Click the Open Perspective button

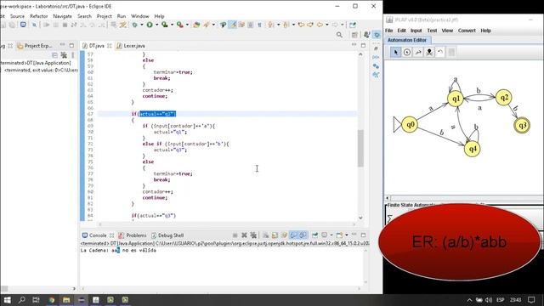point(354,35)
